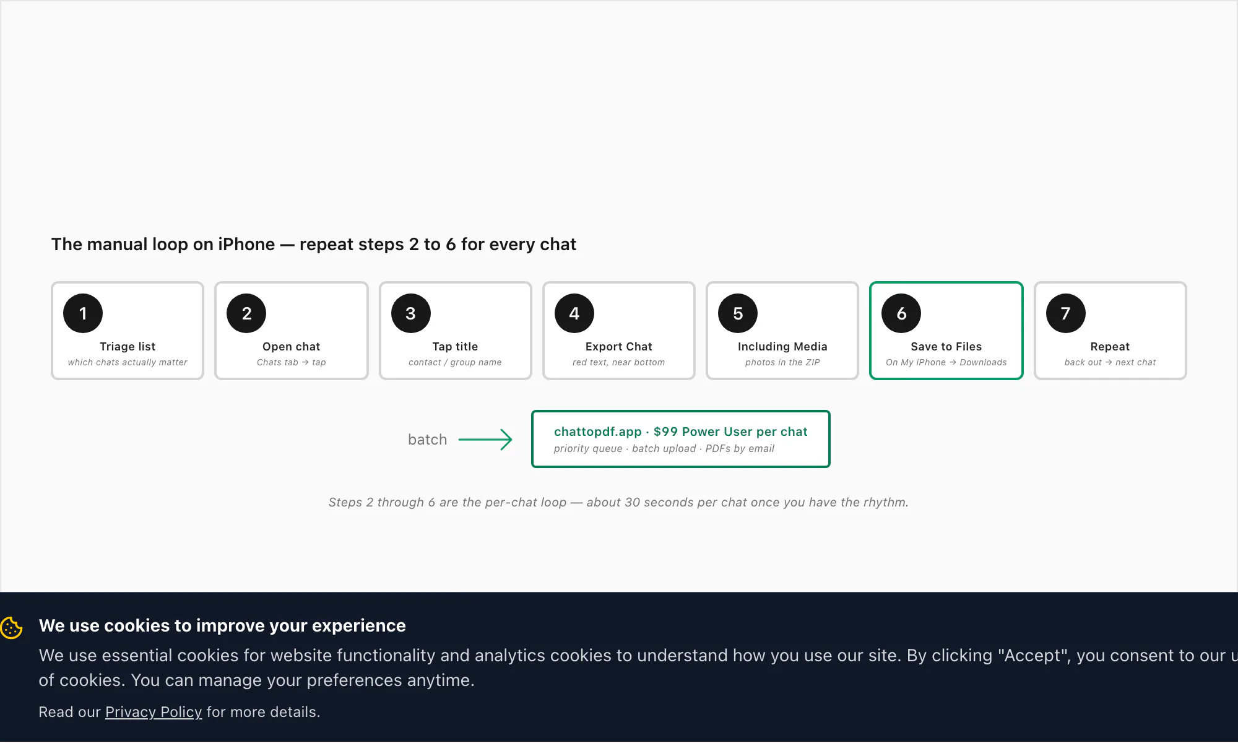
Task: Click the manual loop on iPhone heading
Action: pyautogui.click(x=313, y=244)
